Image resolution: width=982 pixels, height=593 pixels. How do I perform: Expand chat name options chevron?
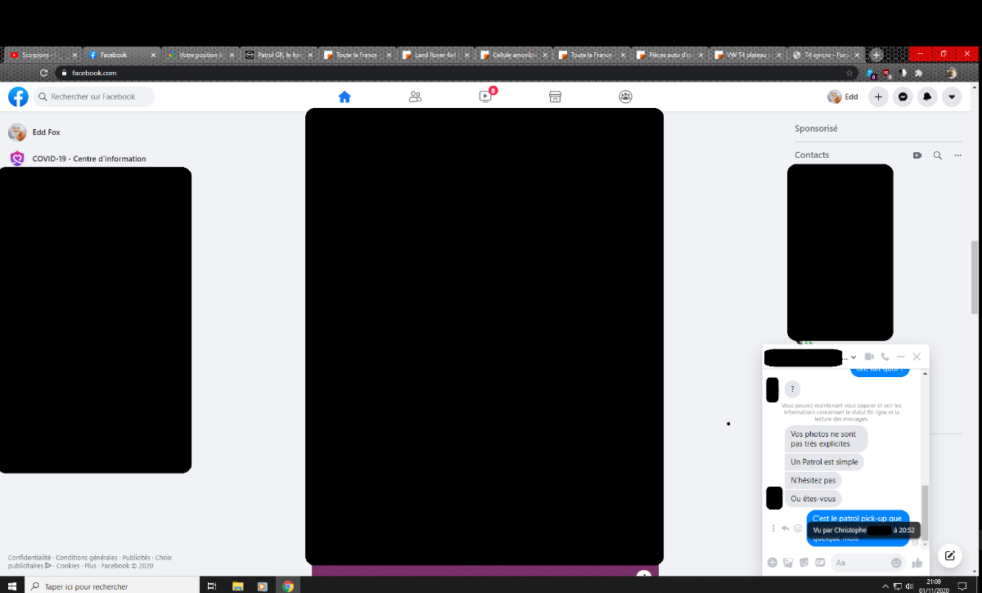point(854,357)
